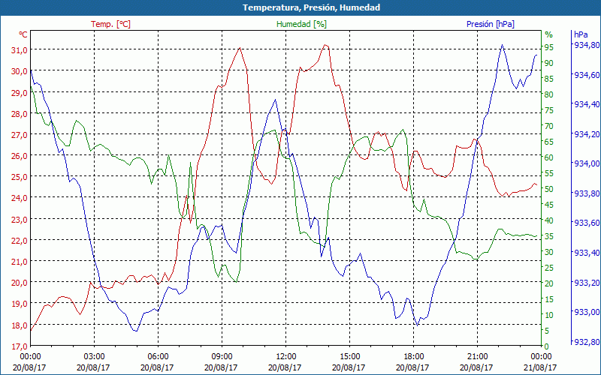
Task: Click the 21/08/17 date label
Action: click(541, 367)
